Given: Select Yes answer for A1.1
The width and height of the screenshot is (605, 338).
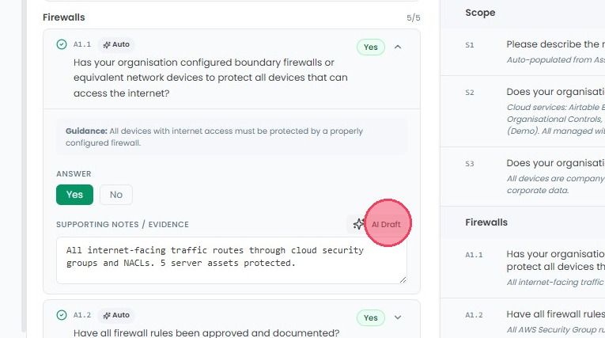Looking at the screenshot, I should point(74,195).
